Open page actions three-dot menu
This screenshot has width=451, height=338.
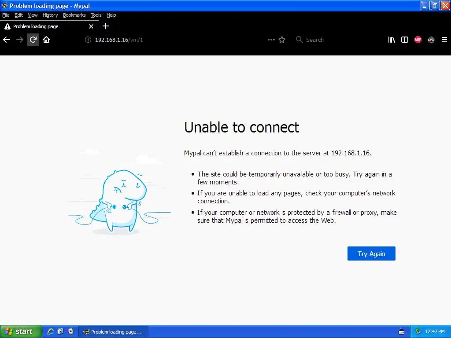271,40
